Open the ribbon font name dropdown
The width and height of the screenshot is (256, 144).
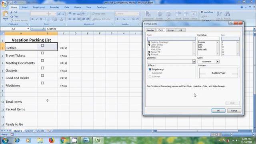coord(47,14)
